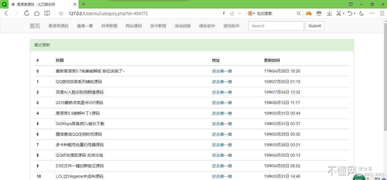This screenshot has height=180, width=387.
Task: Click the title 精准查询QQ注册时间源码
Action: coord(79,134)
